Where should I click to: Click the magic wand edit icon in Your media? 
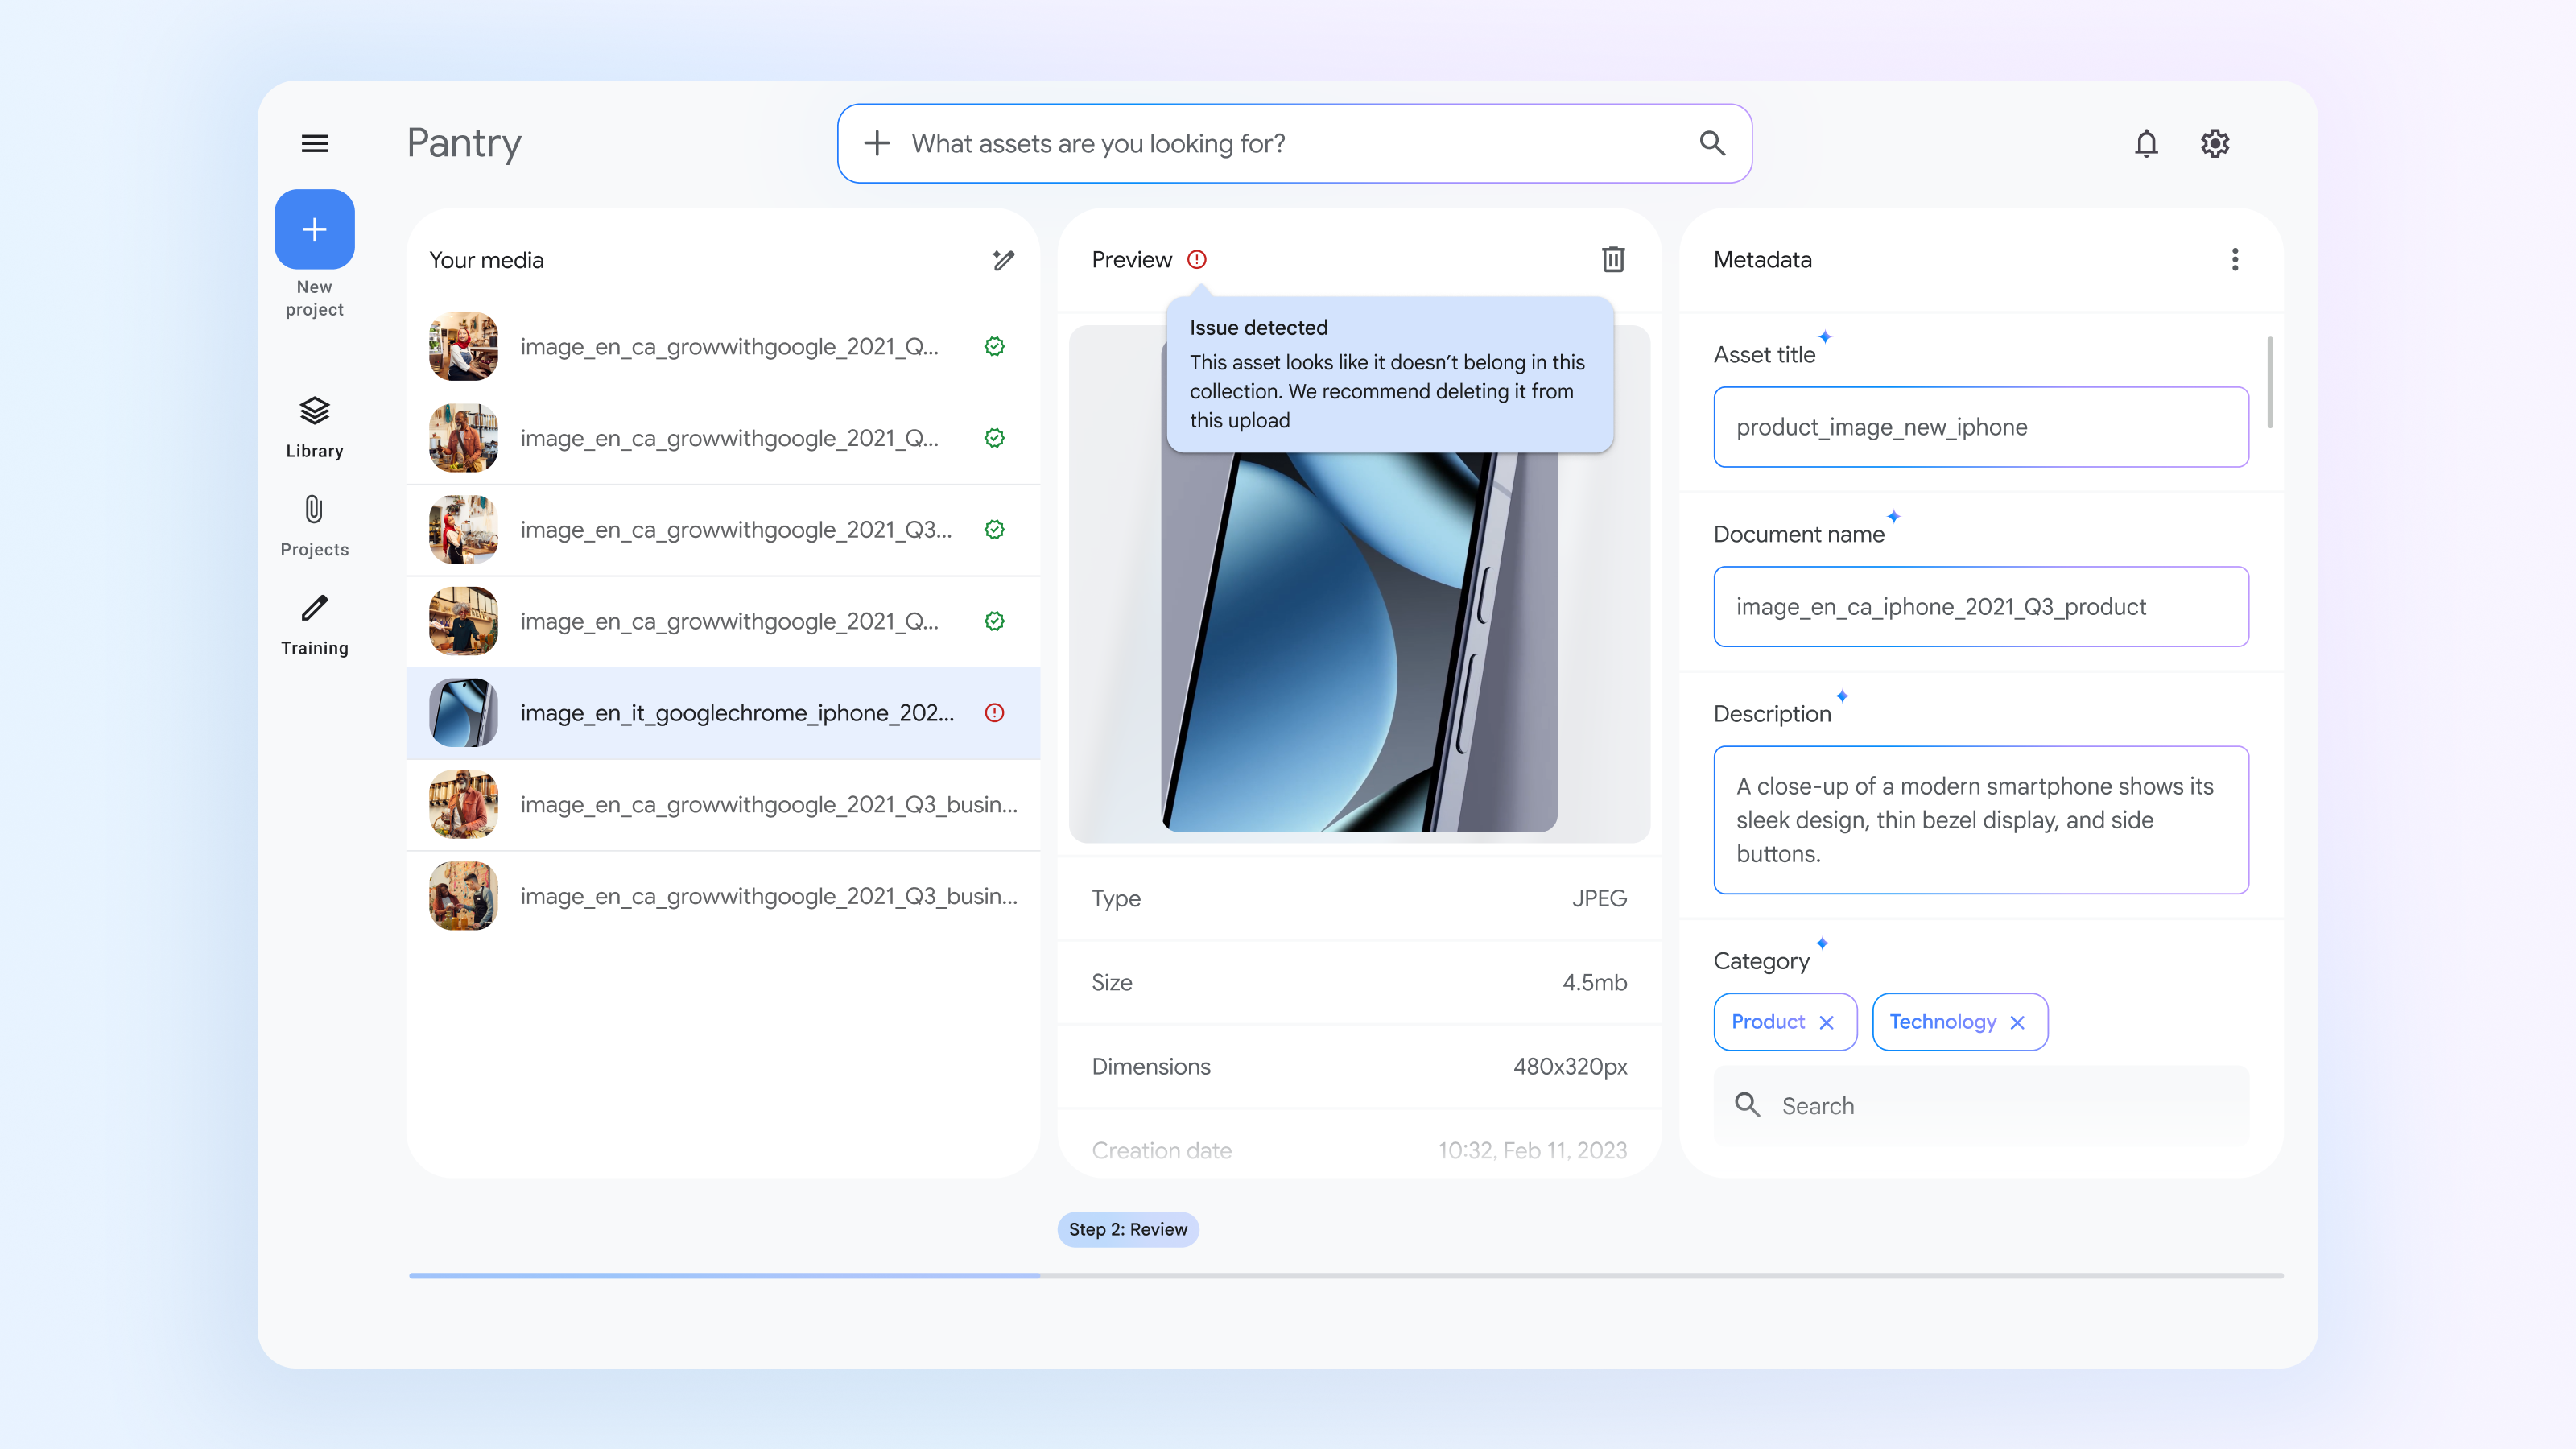tap(1003, 260)
